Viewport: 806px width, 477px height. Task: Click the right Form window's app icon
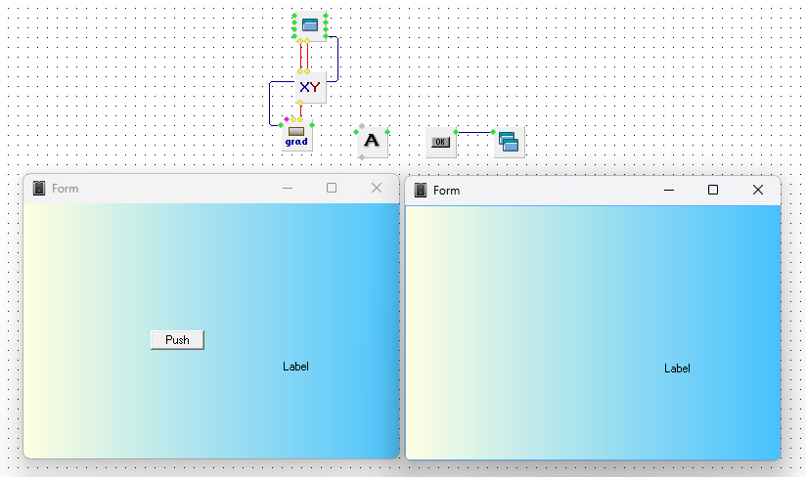422,190
